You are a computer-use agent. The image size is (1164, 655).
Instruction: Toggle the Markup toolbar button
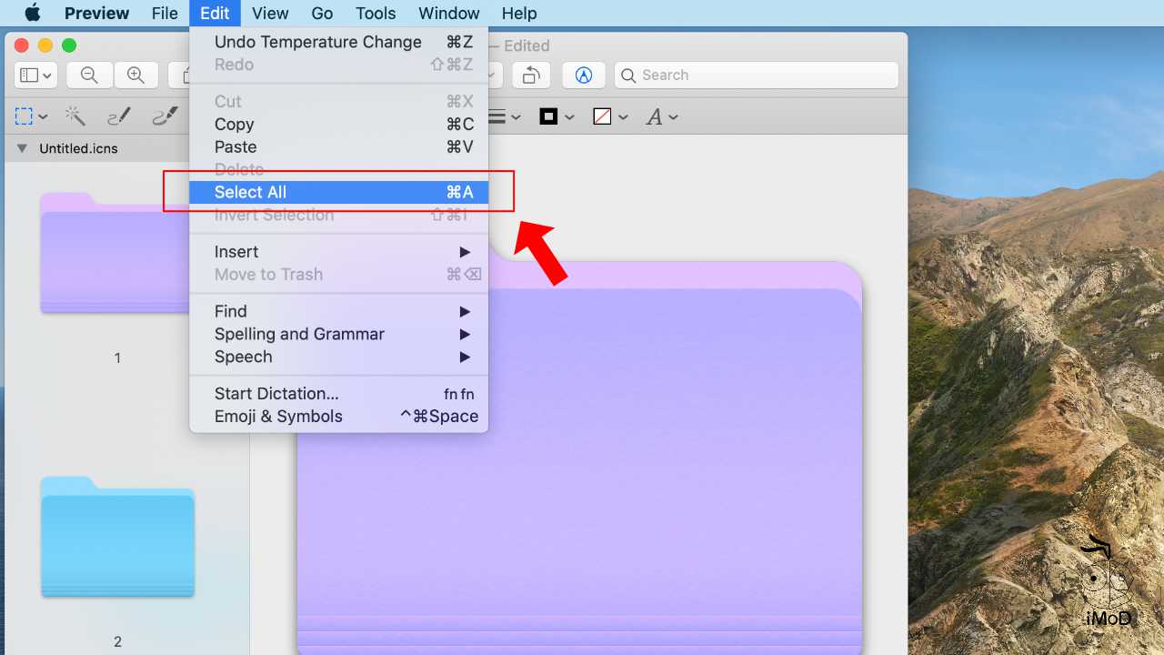pos(584,76)
